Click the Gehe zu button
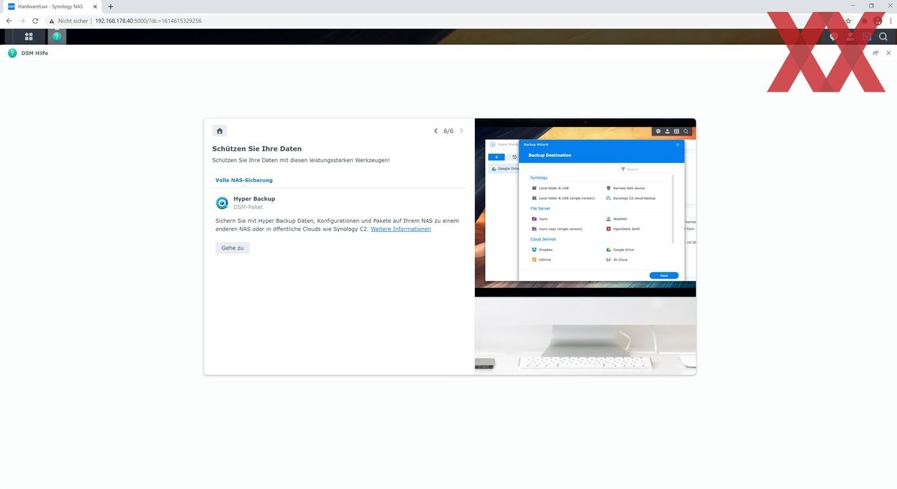 pos(233,248)
